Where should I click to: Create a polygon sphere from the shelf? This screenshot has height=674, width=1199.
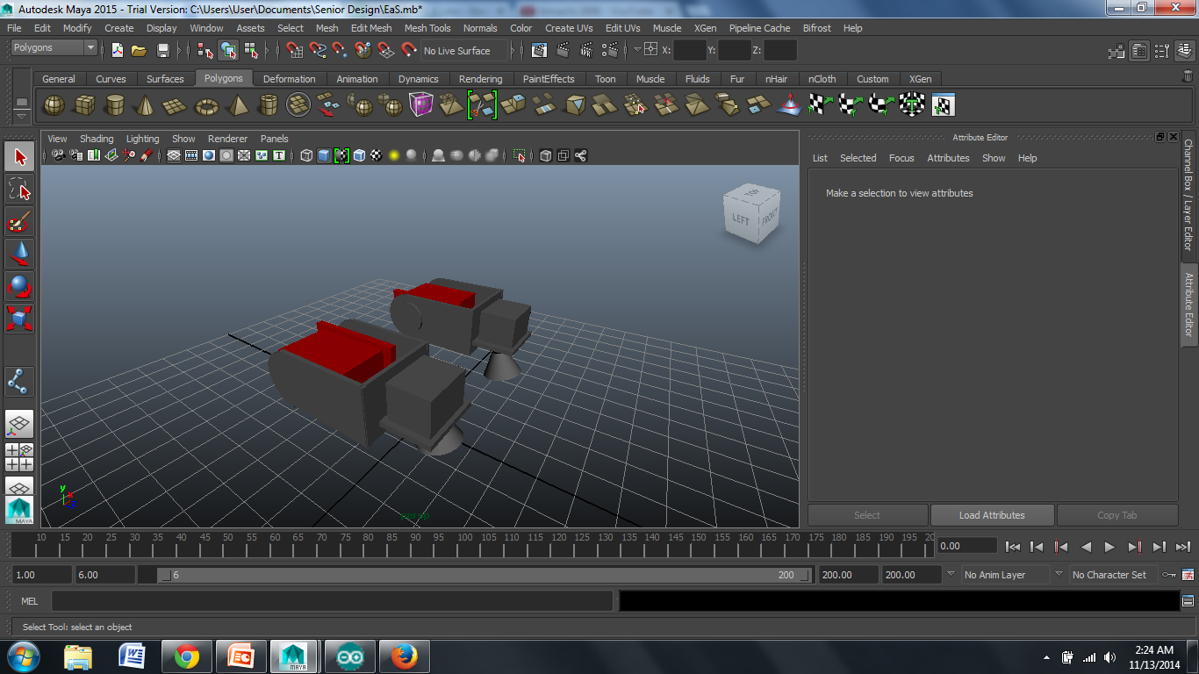(54, 105)
